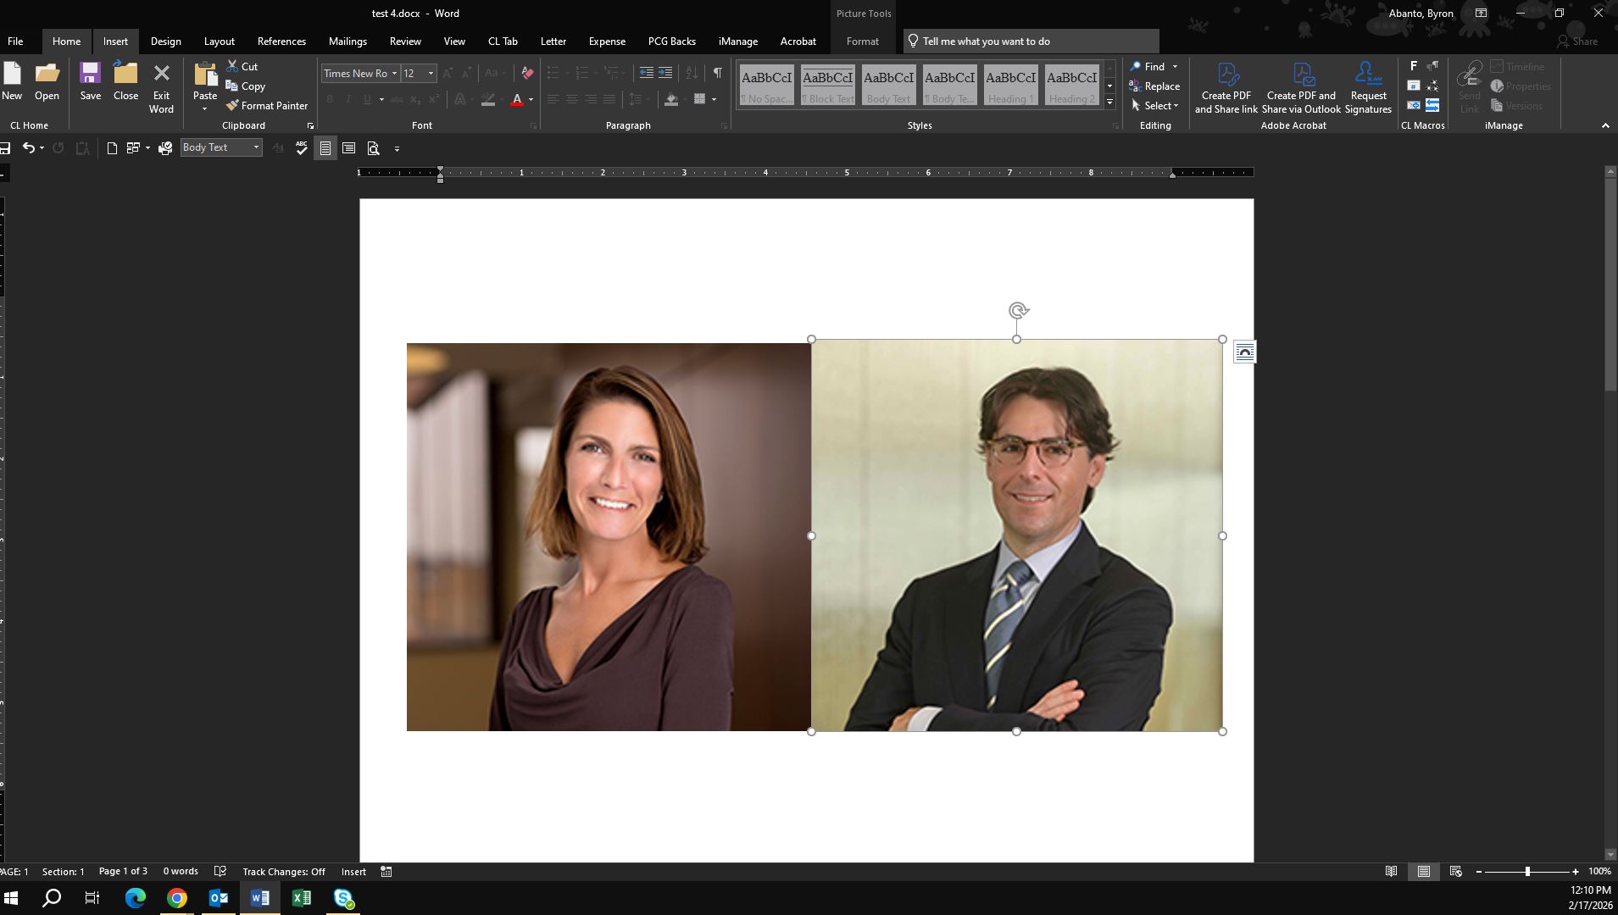Click the Tell me what you want to do box

pos(1031,42)
